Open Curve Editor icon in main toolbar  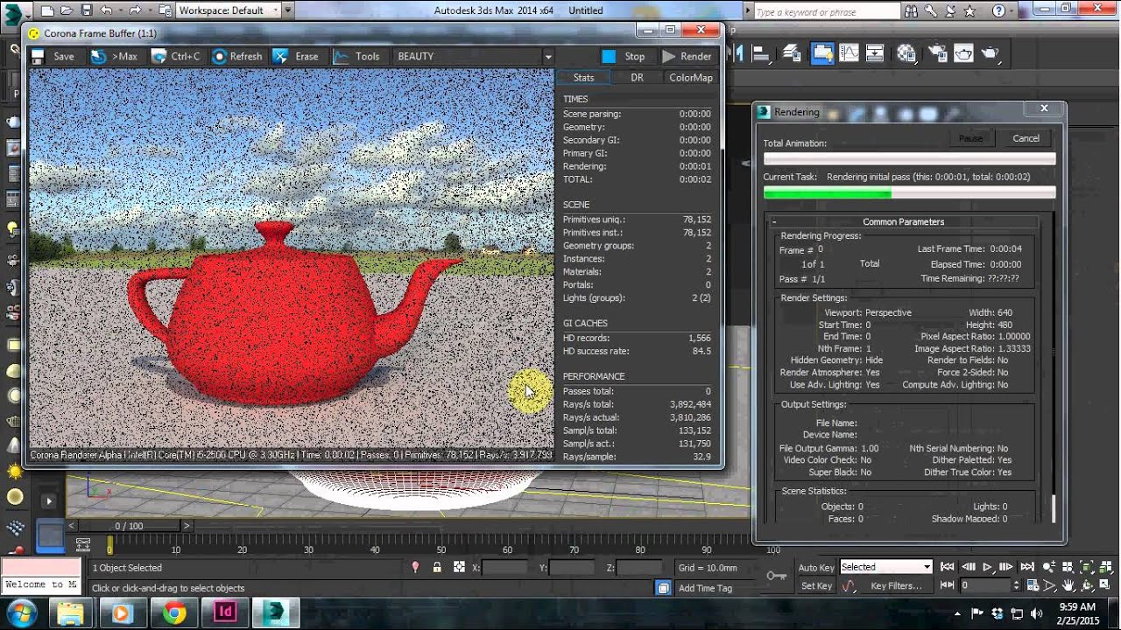pyautogui.click(x=849, y=53)
